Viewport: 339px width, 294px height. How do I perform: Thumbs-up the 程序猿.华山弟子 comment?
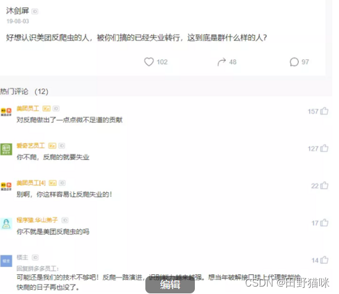[x=324, y=222]
